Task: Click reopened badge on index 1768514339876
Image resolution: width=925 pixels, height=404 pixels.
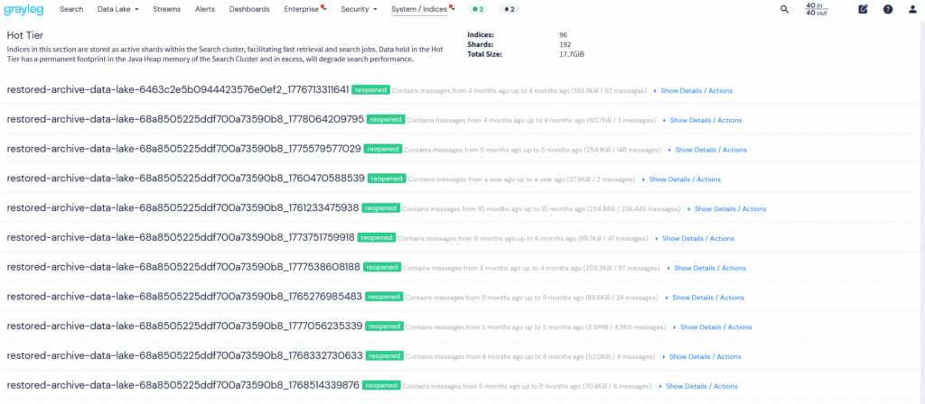Action: pyautogui.click(x=382, y=385)
